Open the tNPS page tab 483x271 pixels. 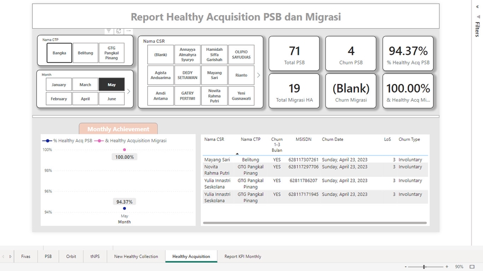click(x=95, y=256)
